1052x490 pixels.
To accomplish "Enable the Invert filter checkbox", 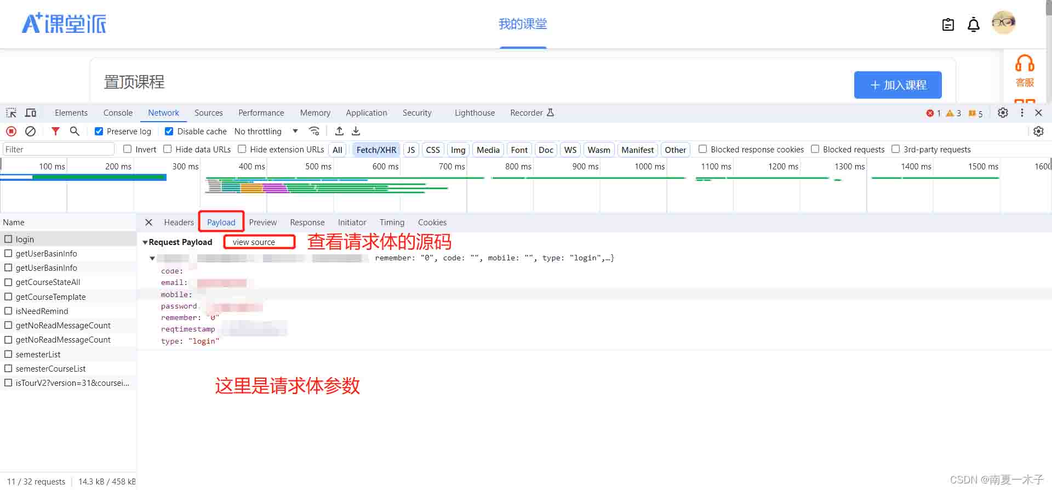I will (x=128, y=149).
